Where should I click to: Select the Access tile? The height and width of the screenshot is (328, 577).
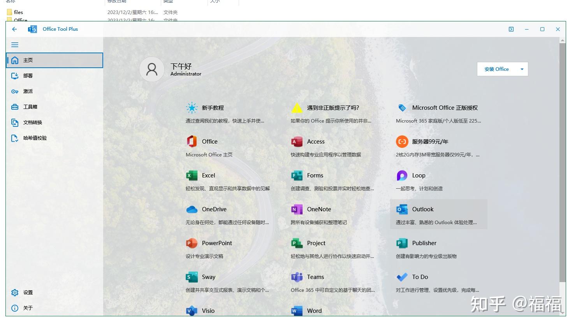point(315,141)
